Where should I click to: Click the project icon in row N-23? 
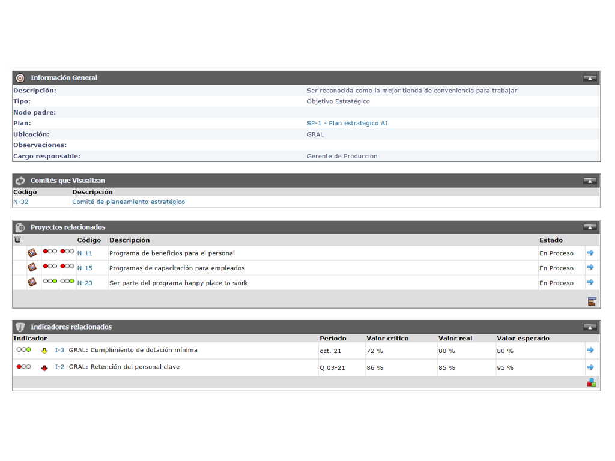pyautogui.click(x=32, y=282)
